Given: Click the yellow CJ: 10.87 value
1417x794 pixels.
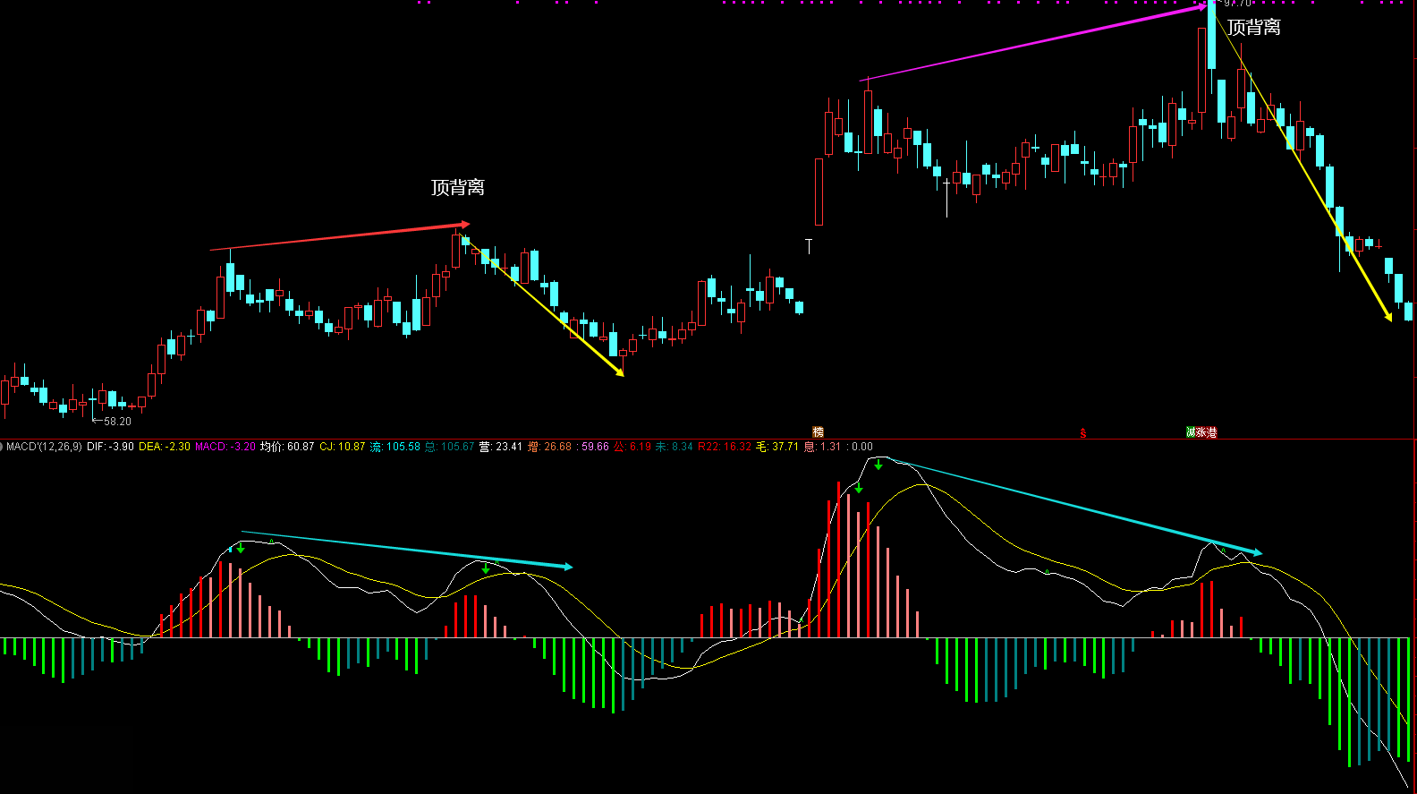Looking at the screenshot, I should tap(343, 447).
